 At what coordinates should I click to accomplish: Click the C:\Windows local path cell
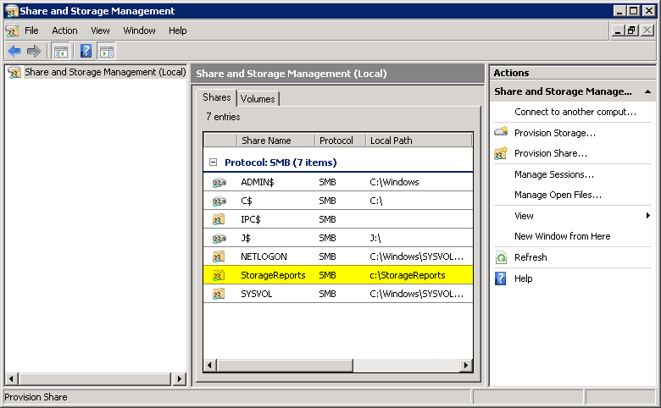pos(394,182)
